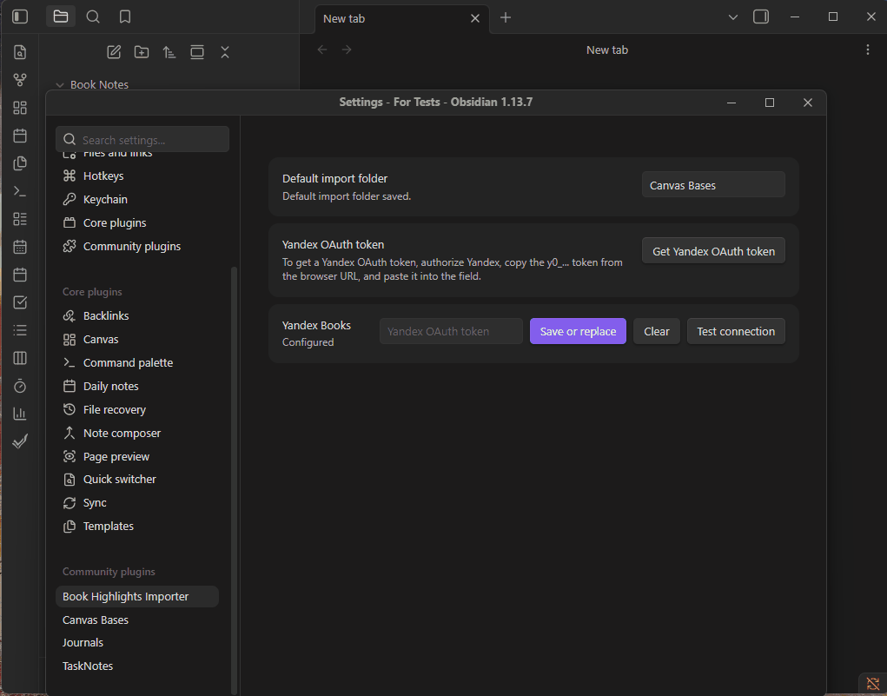Open command palette ribbon icon
887x696 pixels.
20,191
